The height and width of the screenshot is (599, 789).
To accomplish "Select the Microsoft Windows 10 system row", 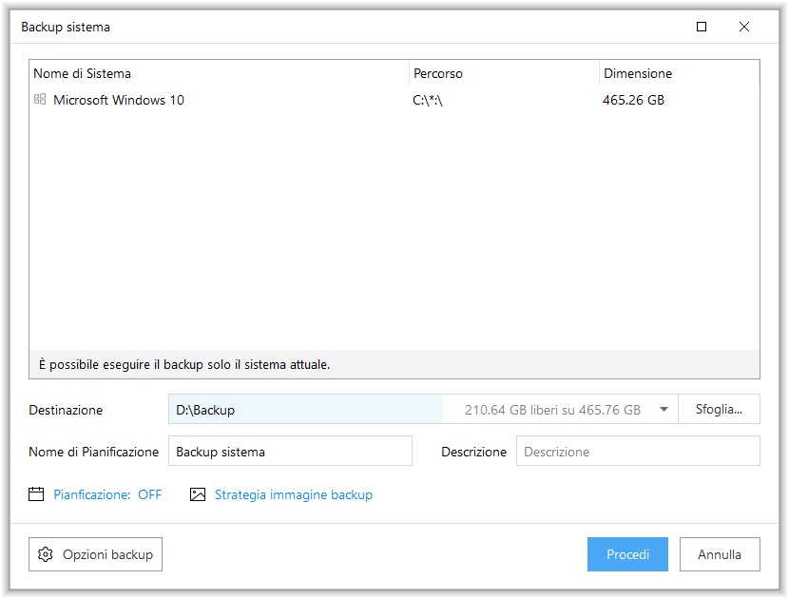I will click(119, 100).
